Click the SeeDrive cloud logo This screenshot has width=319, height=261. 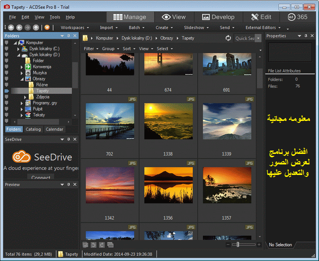click(22, 157)
